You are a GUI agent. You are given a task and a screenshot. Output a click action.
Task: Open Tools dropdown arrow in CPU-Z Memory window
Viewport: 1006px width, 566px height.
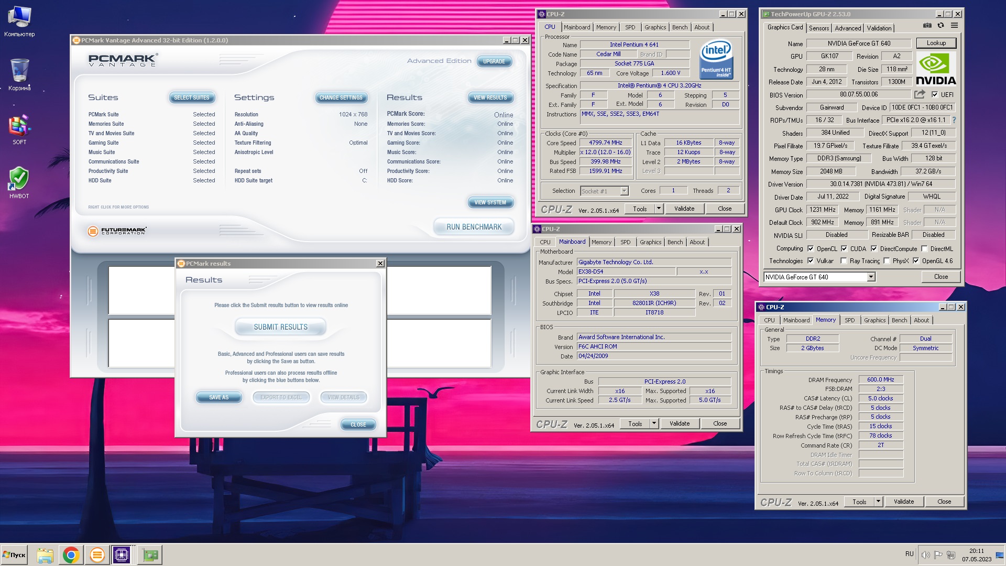[878, 502]
